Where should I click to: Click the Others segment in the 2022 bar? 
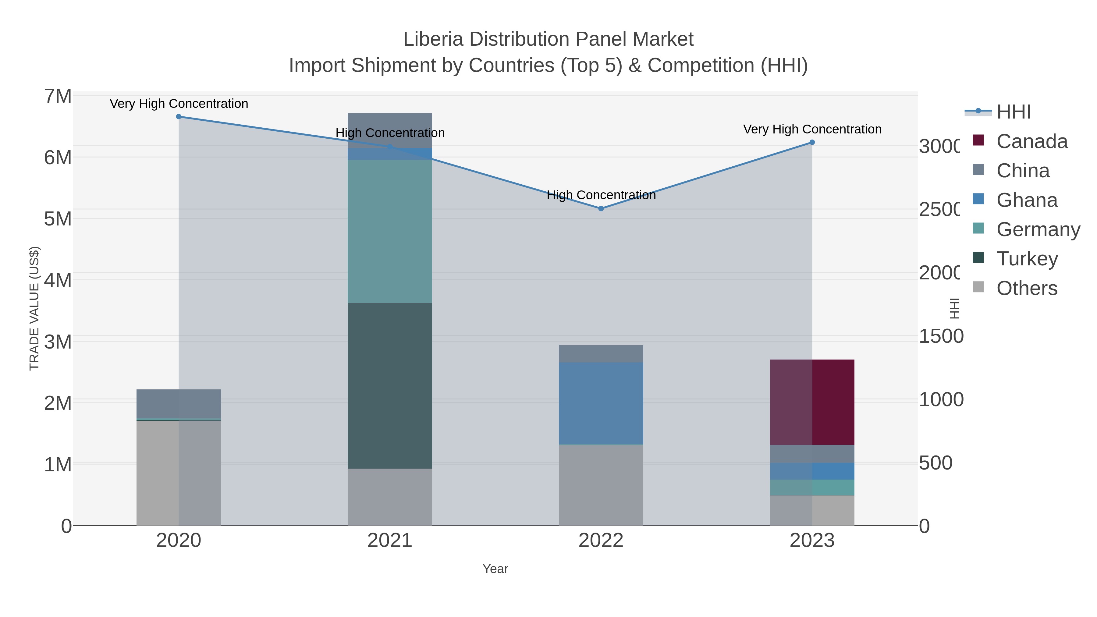(x=601, y=485)
